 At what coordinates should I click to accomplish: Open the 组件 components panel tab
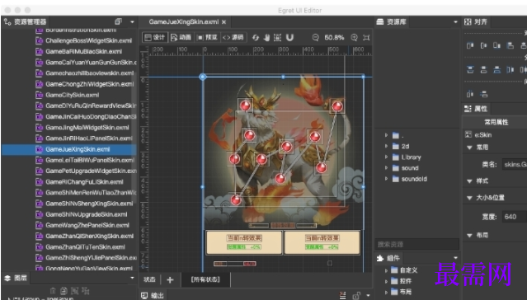point(388,258)
